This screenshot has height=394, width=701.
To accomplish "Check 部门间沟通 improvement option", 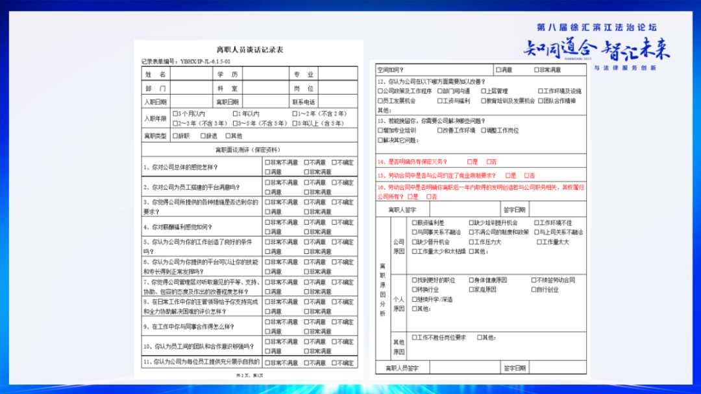I will pyautogui.click(x=440, y=91).
